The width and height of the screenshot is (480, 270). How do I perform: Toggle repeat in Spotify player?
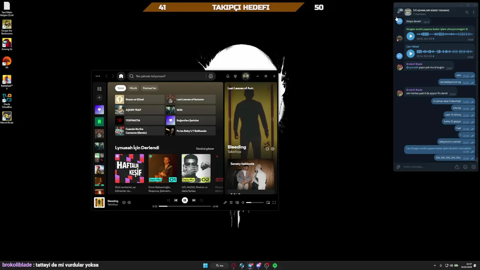201,200
